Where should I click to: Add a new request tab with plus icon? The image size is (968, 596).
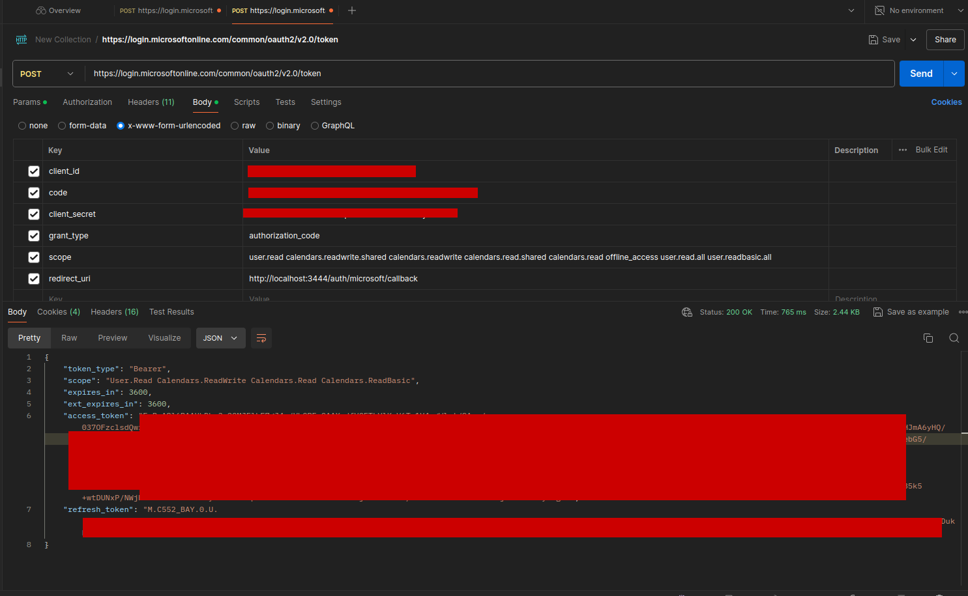pos(352,10)
